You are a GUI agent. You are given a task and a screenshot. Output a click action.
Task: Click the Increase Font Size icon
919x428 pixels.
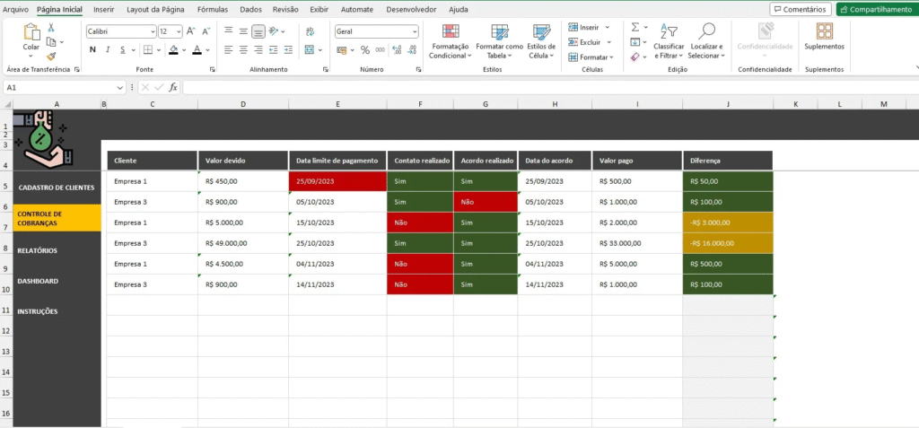click(192, 31)
